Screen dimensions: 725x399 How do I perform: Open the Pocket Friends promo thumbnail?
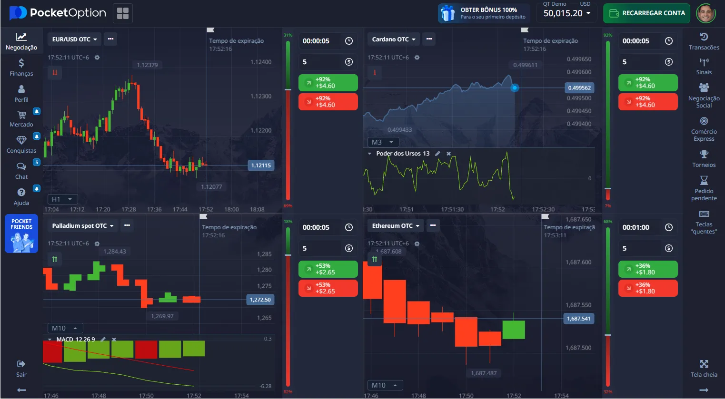[x=21, y=234]
